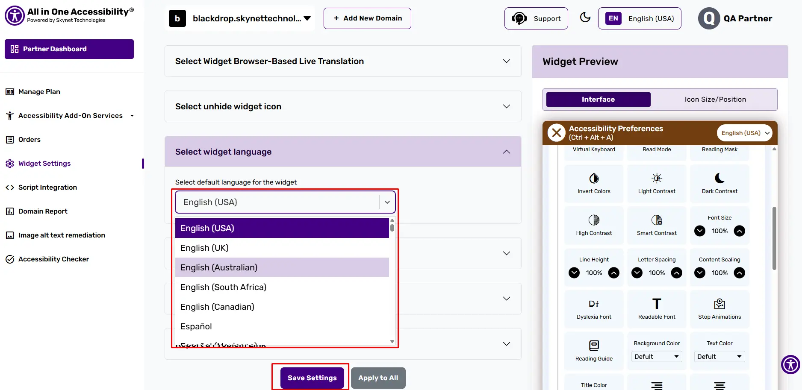The image size is (802, 390).
Task: Increase Font Size with up arrow
Action: pos(740,231)
